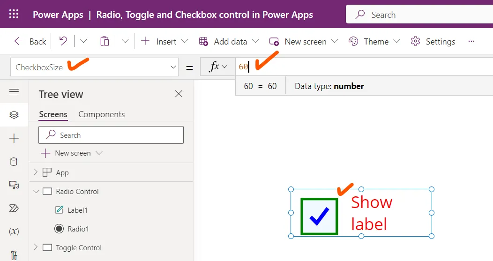Image resolution: width=493 pixels, height=261 pixels.
Task: Click Add data in toolbar
Action: [x=223, y=41]
